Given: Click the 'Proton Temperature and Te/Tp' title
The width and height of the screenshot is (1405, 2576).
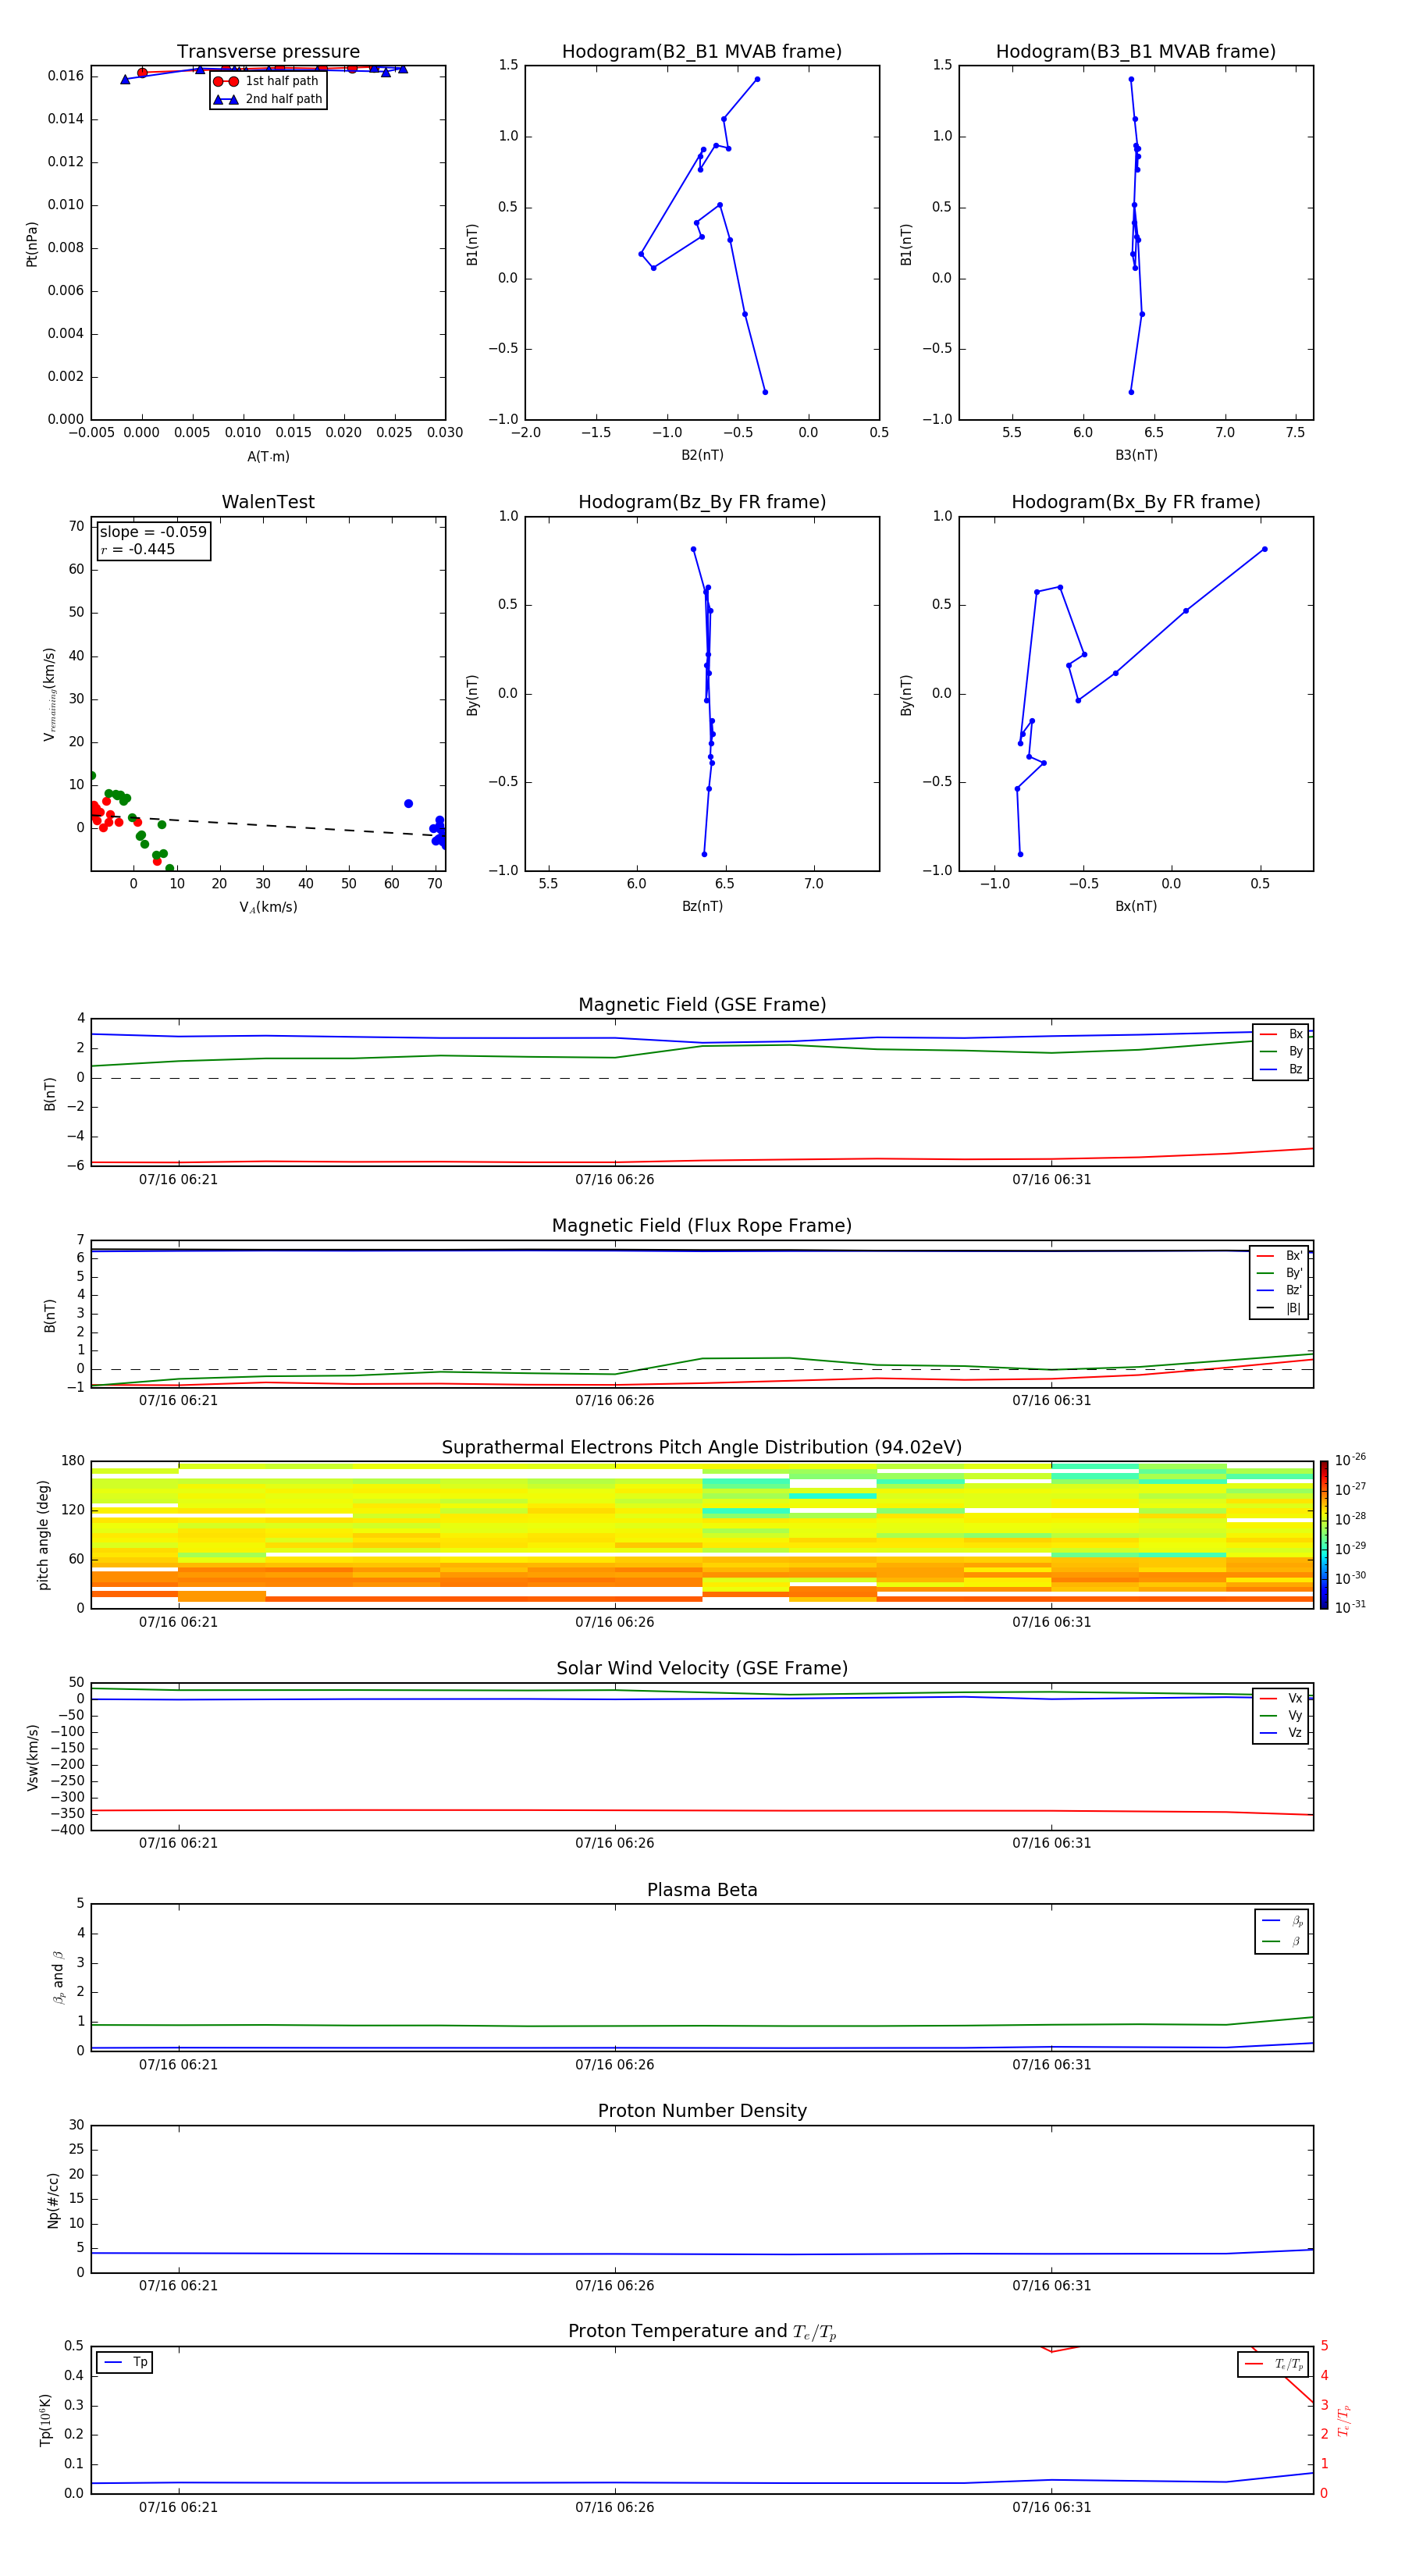Looking at the screenshot, I should pos(702,2332).
